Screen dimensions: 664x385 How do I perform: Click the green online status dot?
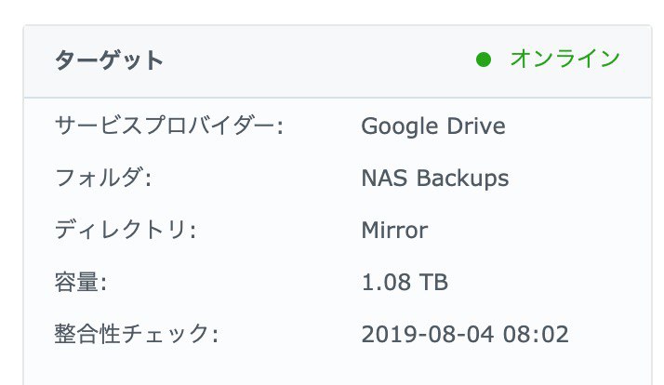[484, 60]
